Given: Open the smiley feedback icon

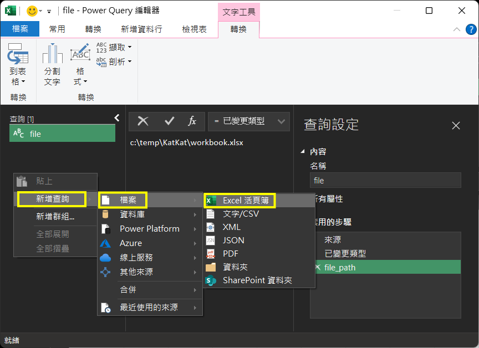Looking at the screenshot, I should (x=33, y=11).
